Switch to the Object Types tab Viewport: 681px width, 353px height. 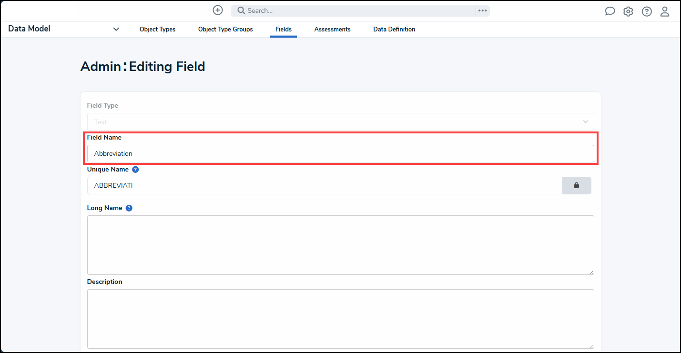pos(157,29)
